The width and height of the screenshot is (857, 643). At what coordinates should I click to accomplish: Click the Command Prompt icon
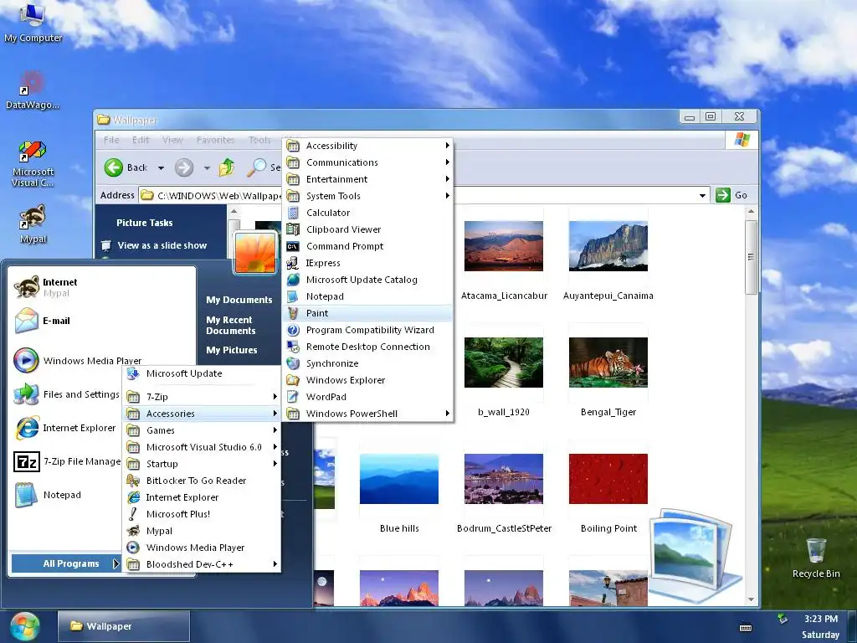(294, 246)
